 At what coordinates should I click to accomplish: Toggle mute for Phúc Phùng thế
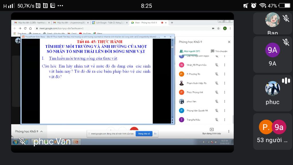(x=217, y=92)
